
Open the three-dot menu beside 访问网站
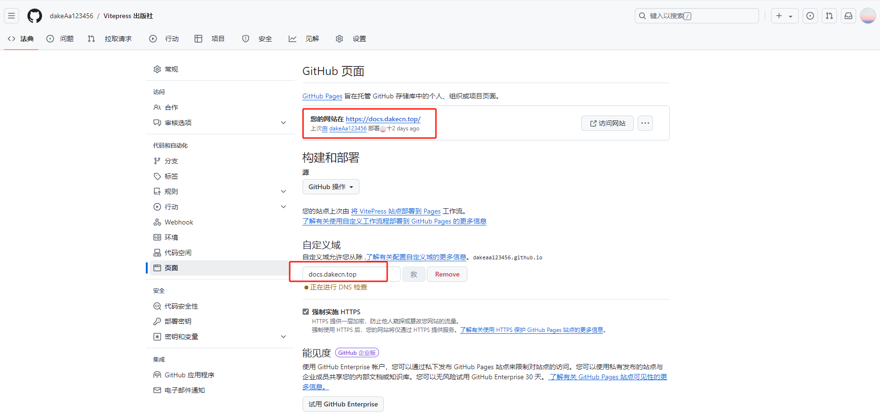point(645,123)
